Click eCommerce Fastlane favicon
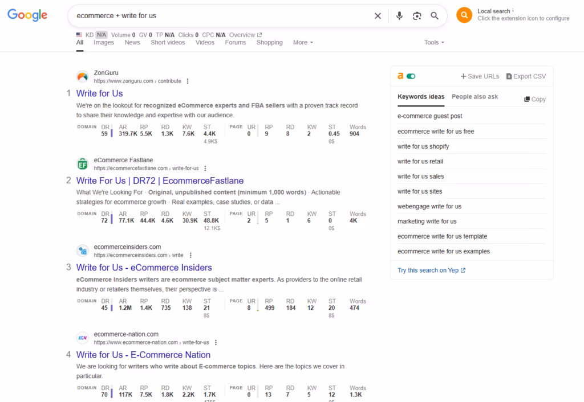The image size is (584, 402). 83,164
